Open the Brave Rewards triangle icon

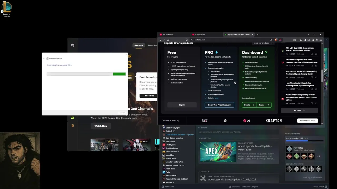tap(280, 40)
